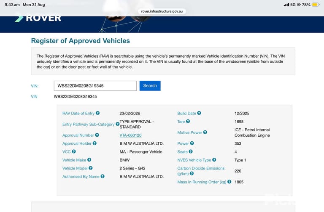Select the VIN result text WBS22DM0208G19345
324x212 pixels.
pyautogui.click(x=75, y=97)
